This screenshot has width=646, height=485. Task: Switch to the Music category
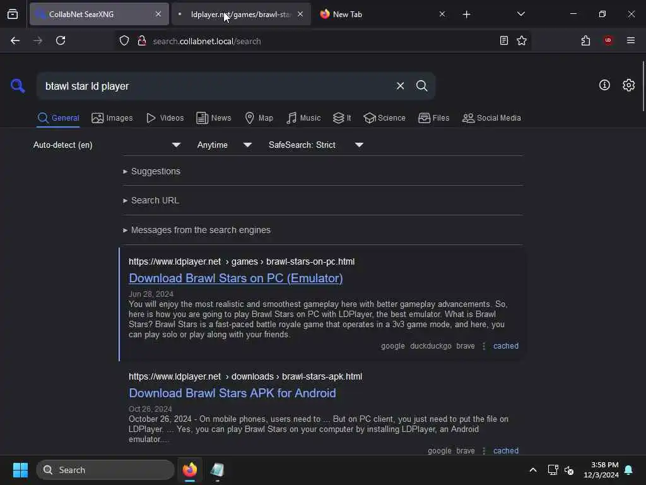coord(303,118)
